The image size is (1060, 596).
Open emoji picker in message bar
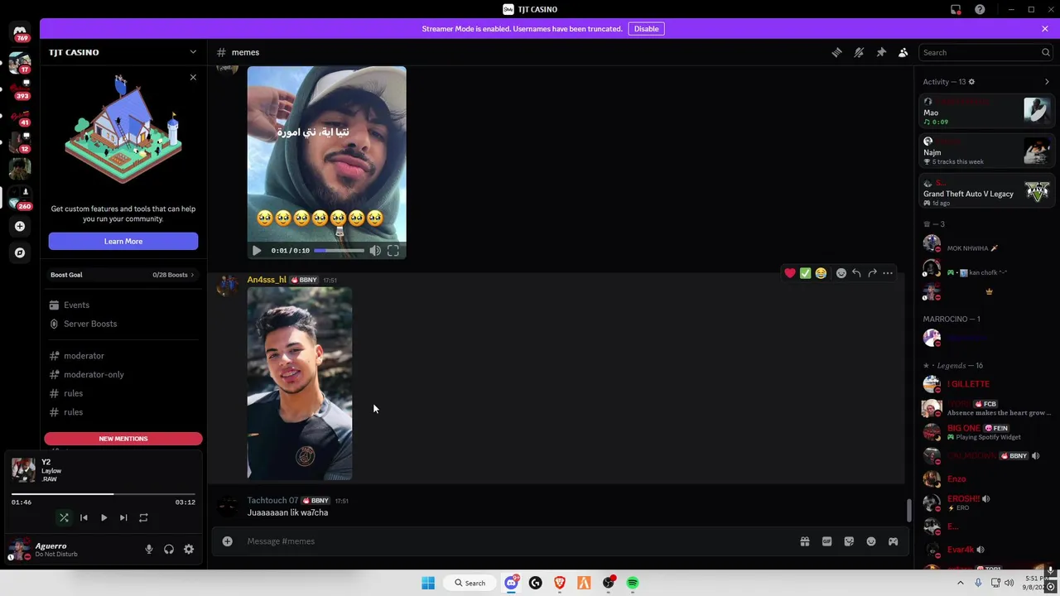871,541
